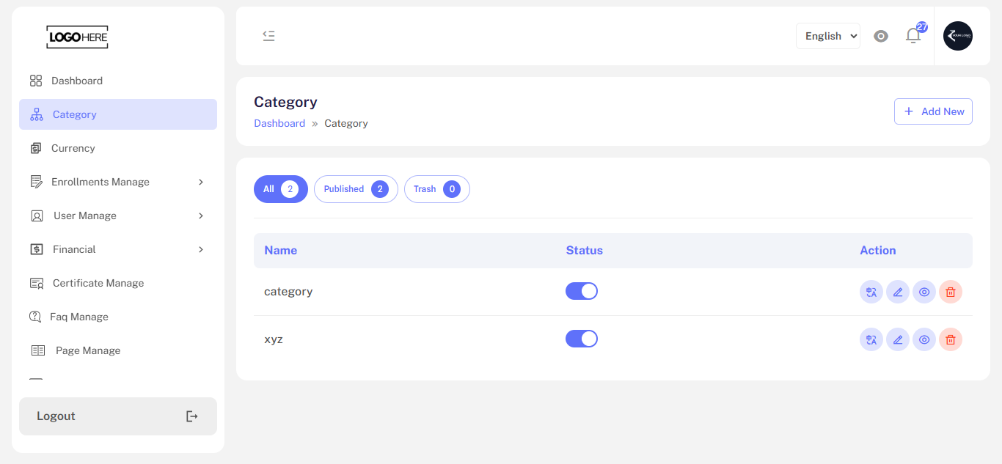Collapse the sidebar using menu icon
The height and width of the screenshot is (464, 1002).
tap(269, 35)
